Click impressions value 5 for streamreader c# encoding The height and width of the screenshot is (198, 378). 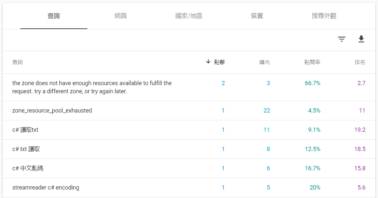click(268, 188)
